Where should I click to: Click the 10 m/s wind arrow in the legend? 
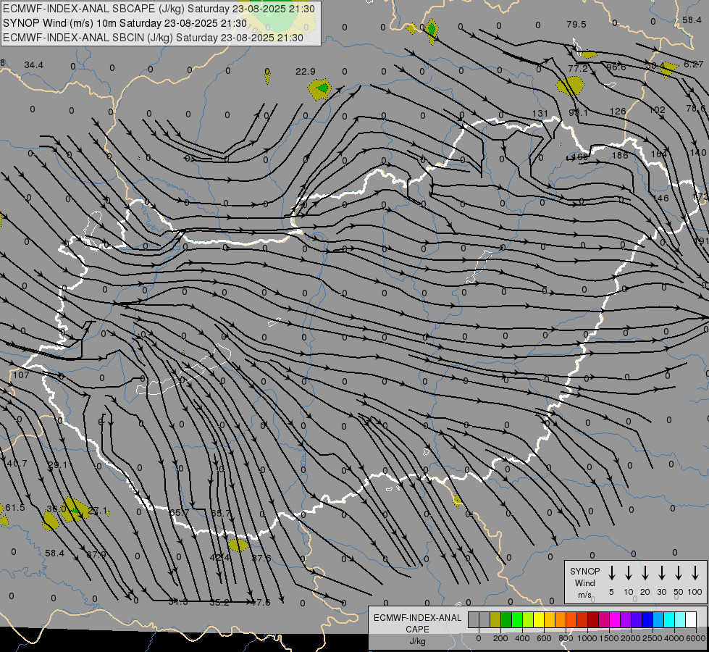tap(628, 572)
